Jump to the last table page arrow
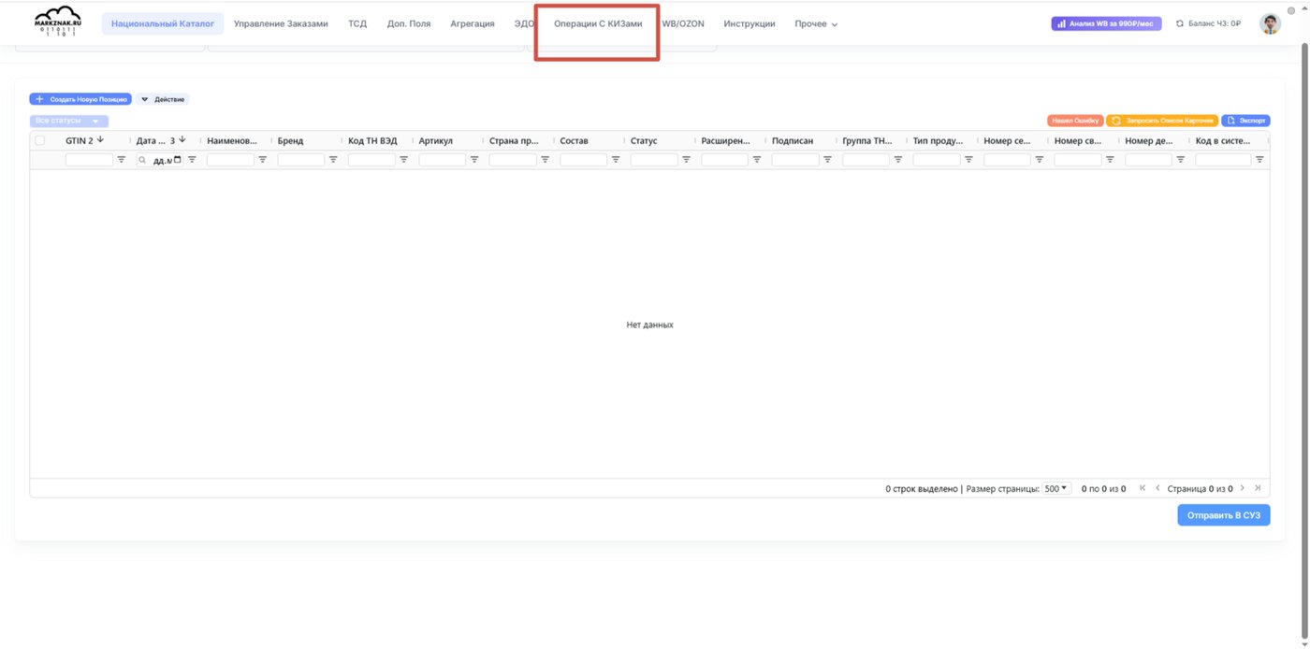Viewport: 1310px width, 649px height. [x=1258, y=488]
